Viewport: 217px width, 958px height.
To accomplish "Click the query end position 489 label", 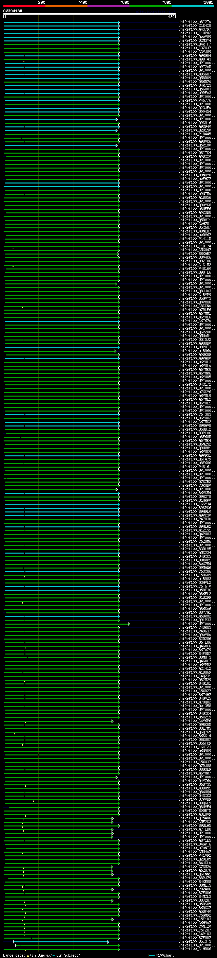I will pyautogui.click(x=171, y=17).
